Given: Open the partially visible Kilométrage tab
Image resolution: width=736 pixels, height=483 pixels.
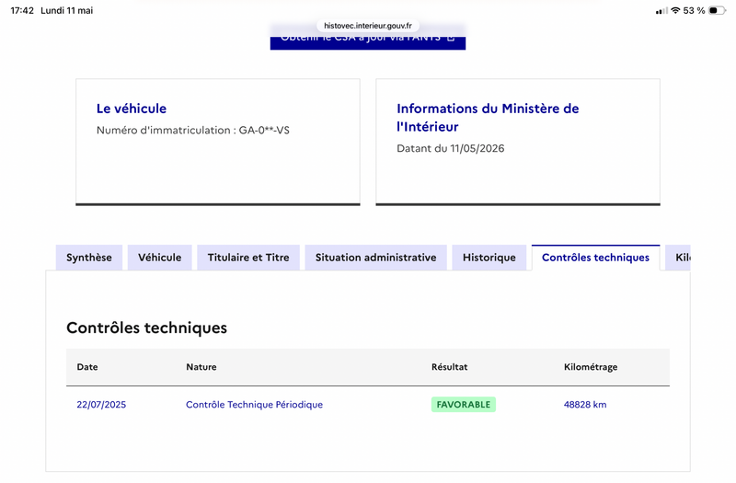Looking at the screenshot, I should [678, 258].
